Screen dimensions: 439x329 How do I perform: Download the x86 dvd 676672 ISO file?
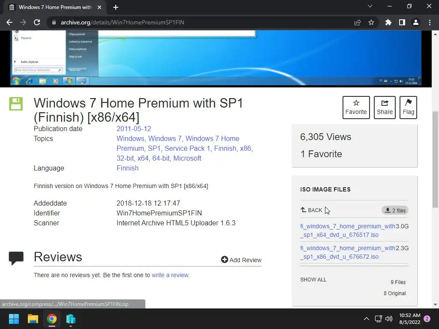(347, 252)
